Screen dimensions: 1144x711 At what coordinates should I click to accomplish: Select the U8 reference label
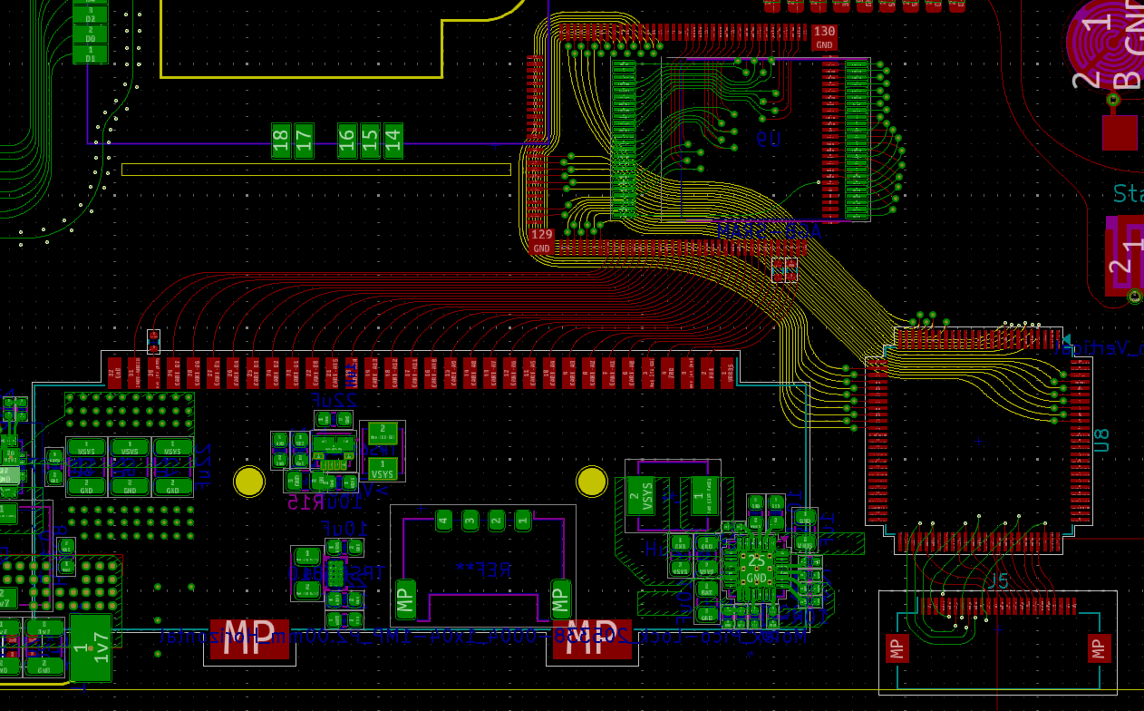[x=1101, y=441]
